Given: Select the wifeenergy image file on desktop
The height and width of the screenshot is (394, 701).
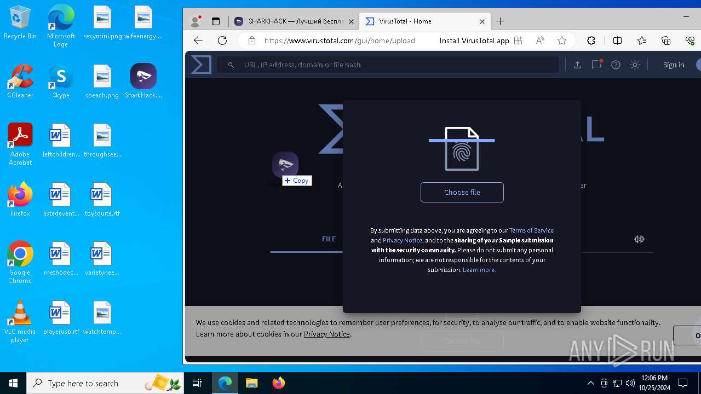Looking at the screenshot, I should [x=143, y=23].
